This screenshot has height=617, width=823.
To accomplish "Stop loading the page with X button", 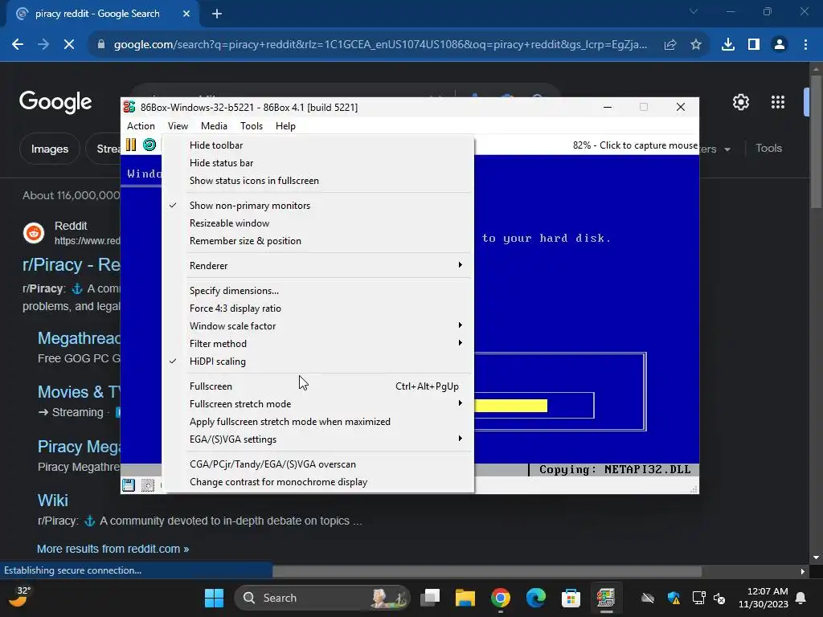I will point(69,45).
